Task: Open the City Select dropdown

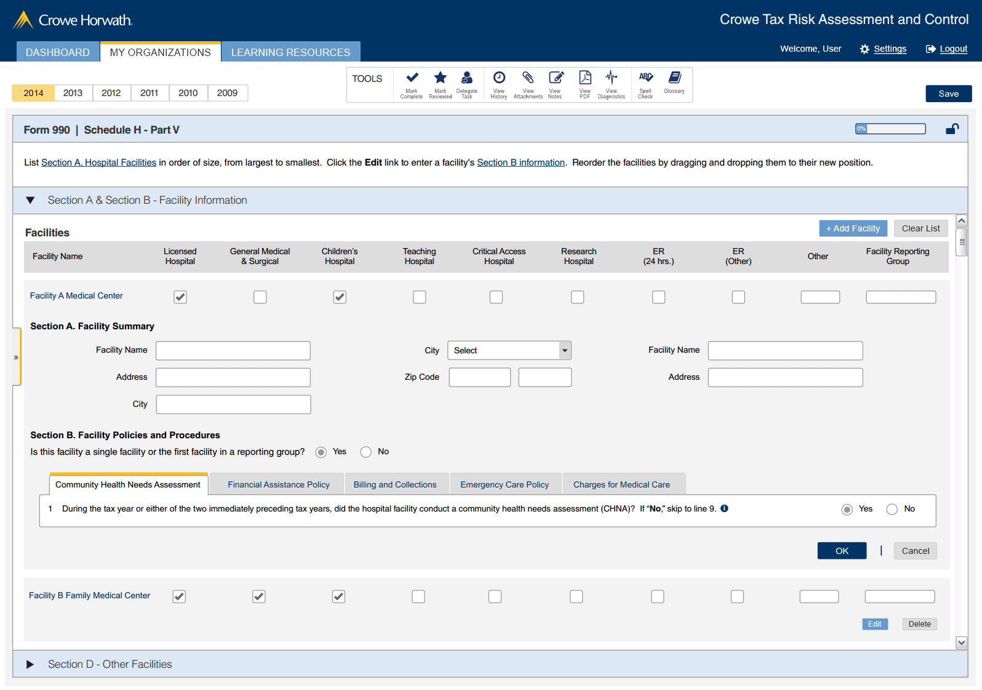Action: [509, 350]
